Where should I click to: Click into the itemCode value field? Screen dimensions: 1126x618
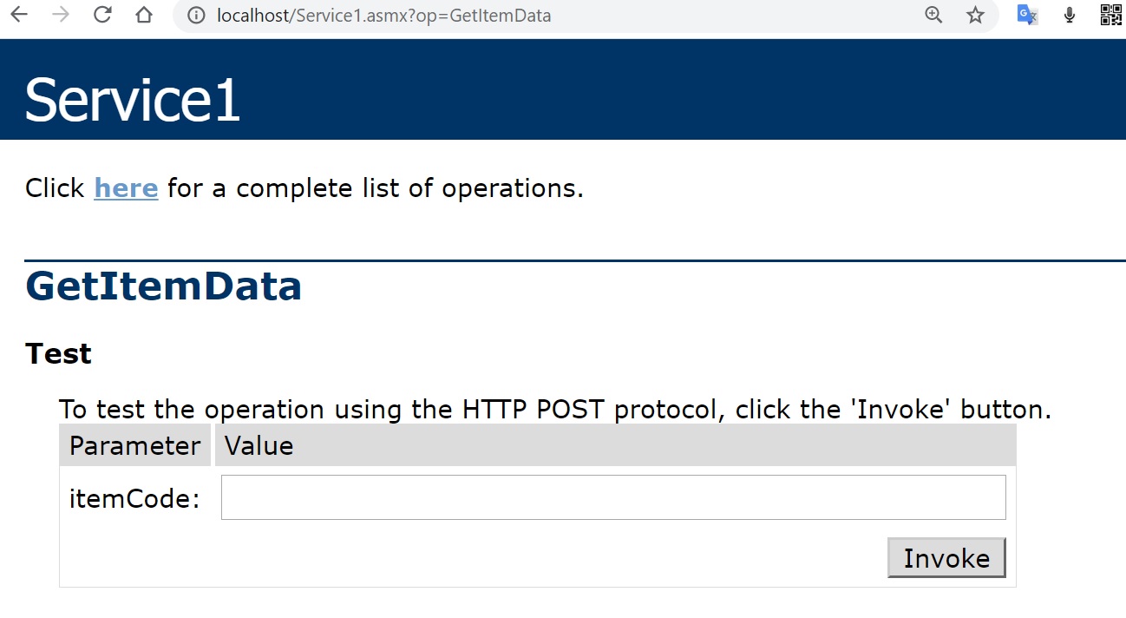click(x=613, y=497)
